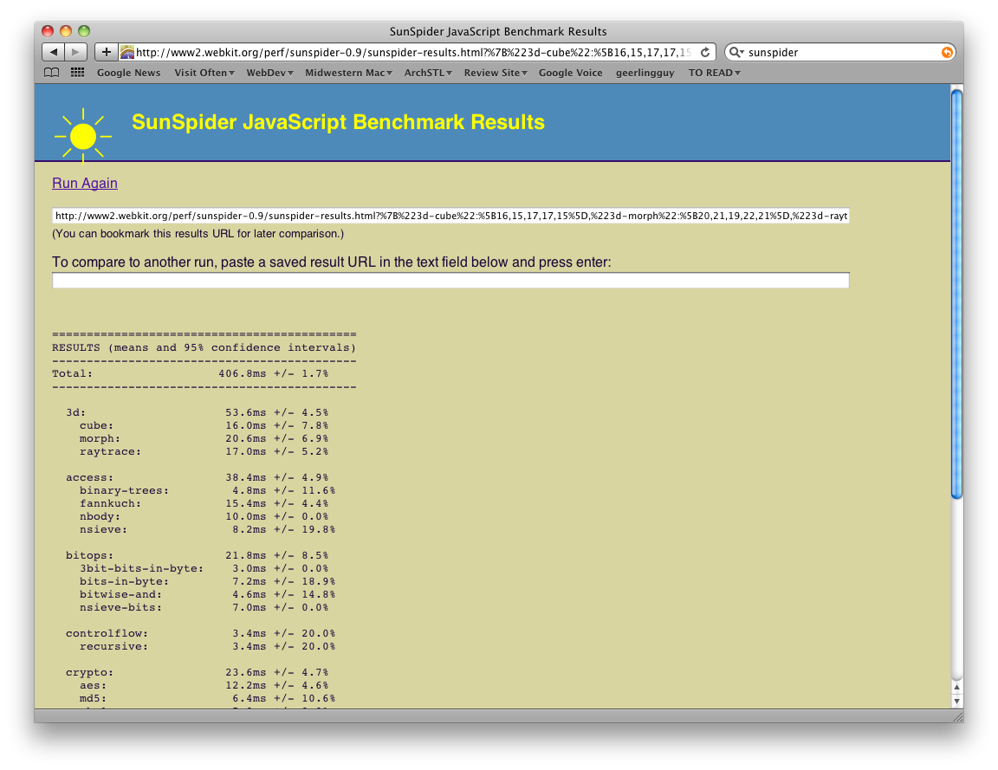Click the crypto: 23.6ms row
The height and width of the screenshot is (770, 998).
(x=198, y=673)
